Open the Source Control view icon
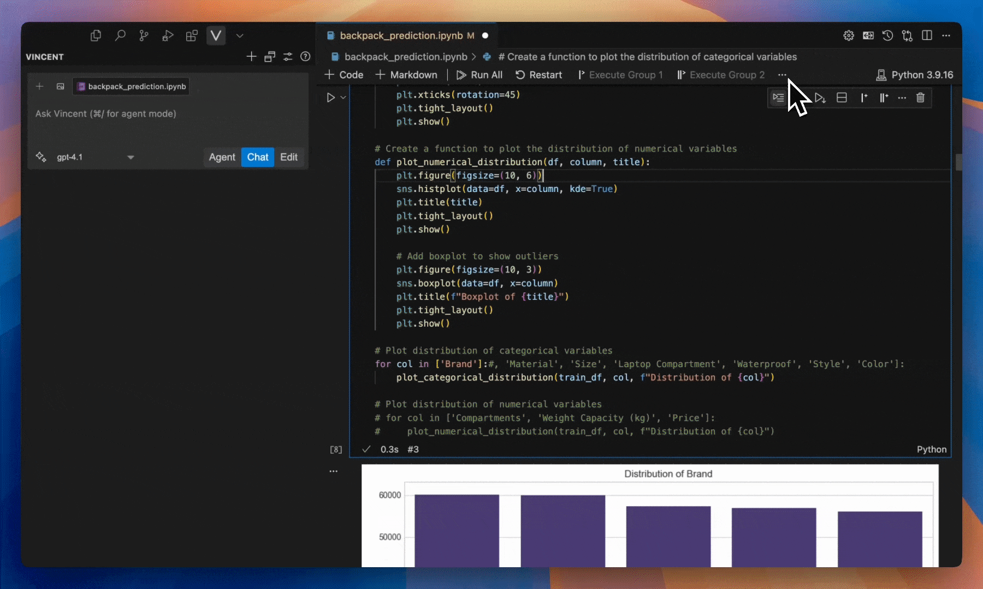This screenshot has height=589, width=983. (144, 36)
